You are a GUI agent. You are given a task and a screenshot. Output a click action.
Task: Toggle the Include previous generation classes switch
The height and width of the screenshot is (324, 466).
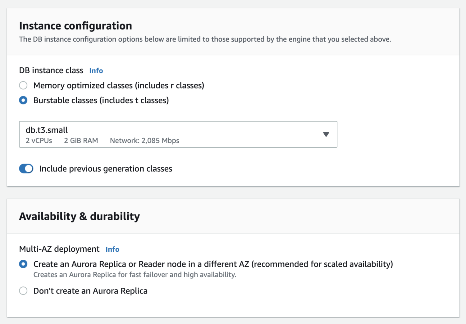coord(26,169)
